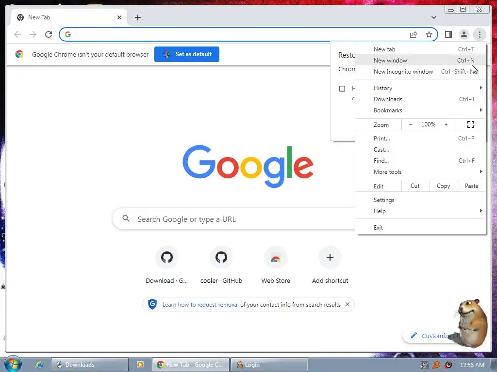
Task: Switch to Downloads taskbar window
Action: click(90, 365)
